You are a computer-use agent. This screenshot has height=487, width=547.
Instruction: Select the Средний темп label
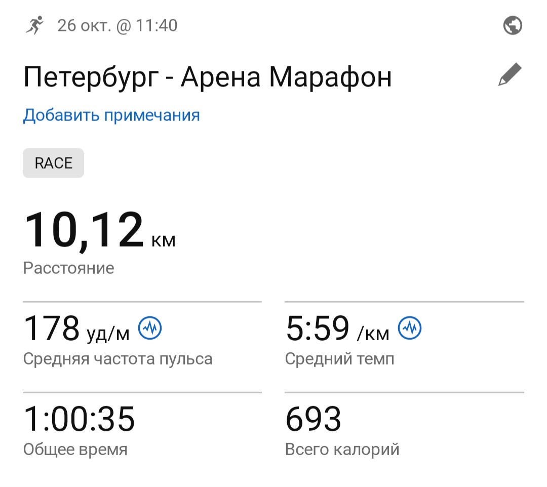pos(340,359)
